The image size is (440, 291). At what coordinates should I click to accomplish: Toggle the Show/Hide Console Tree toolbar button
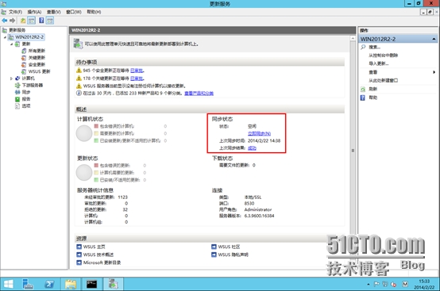pos(32,21)
